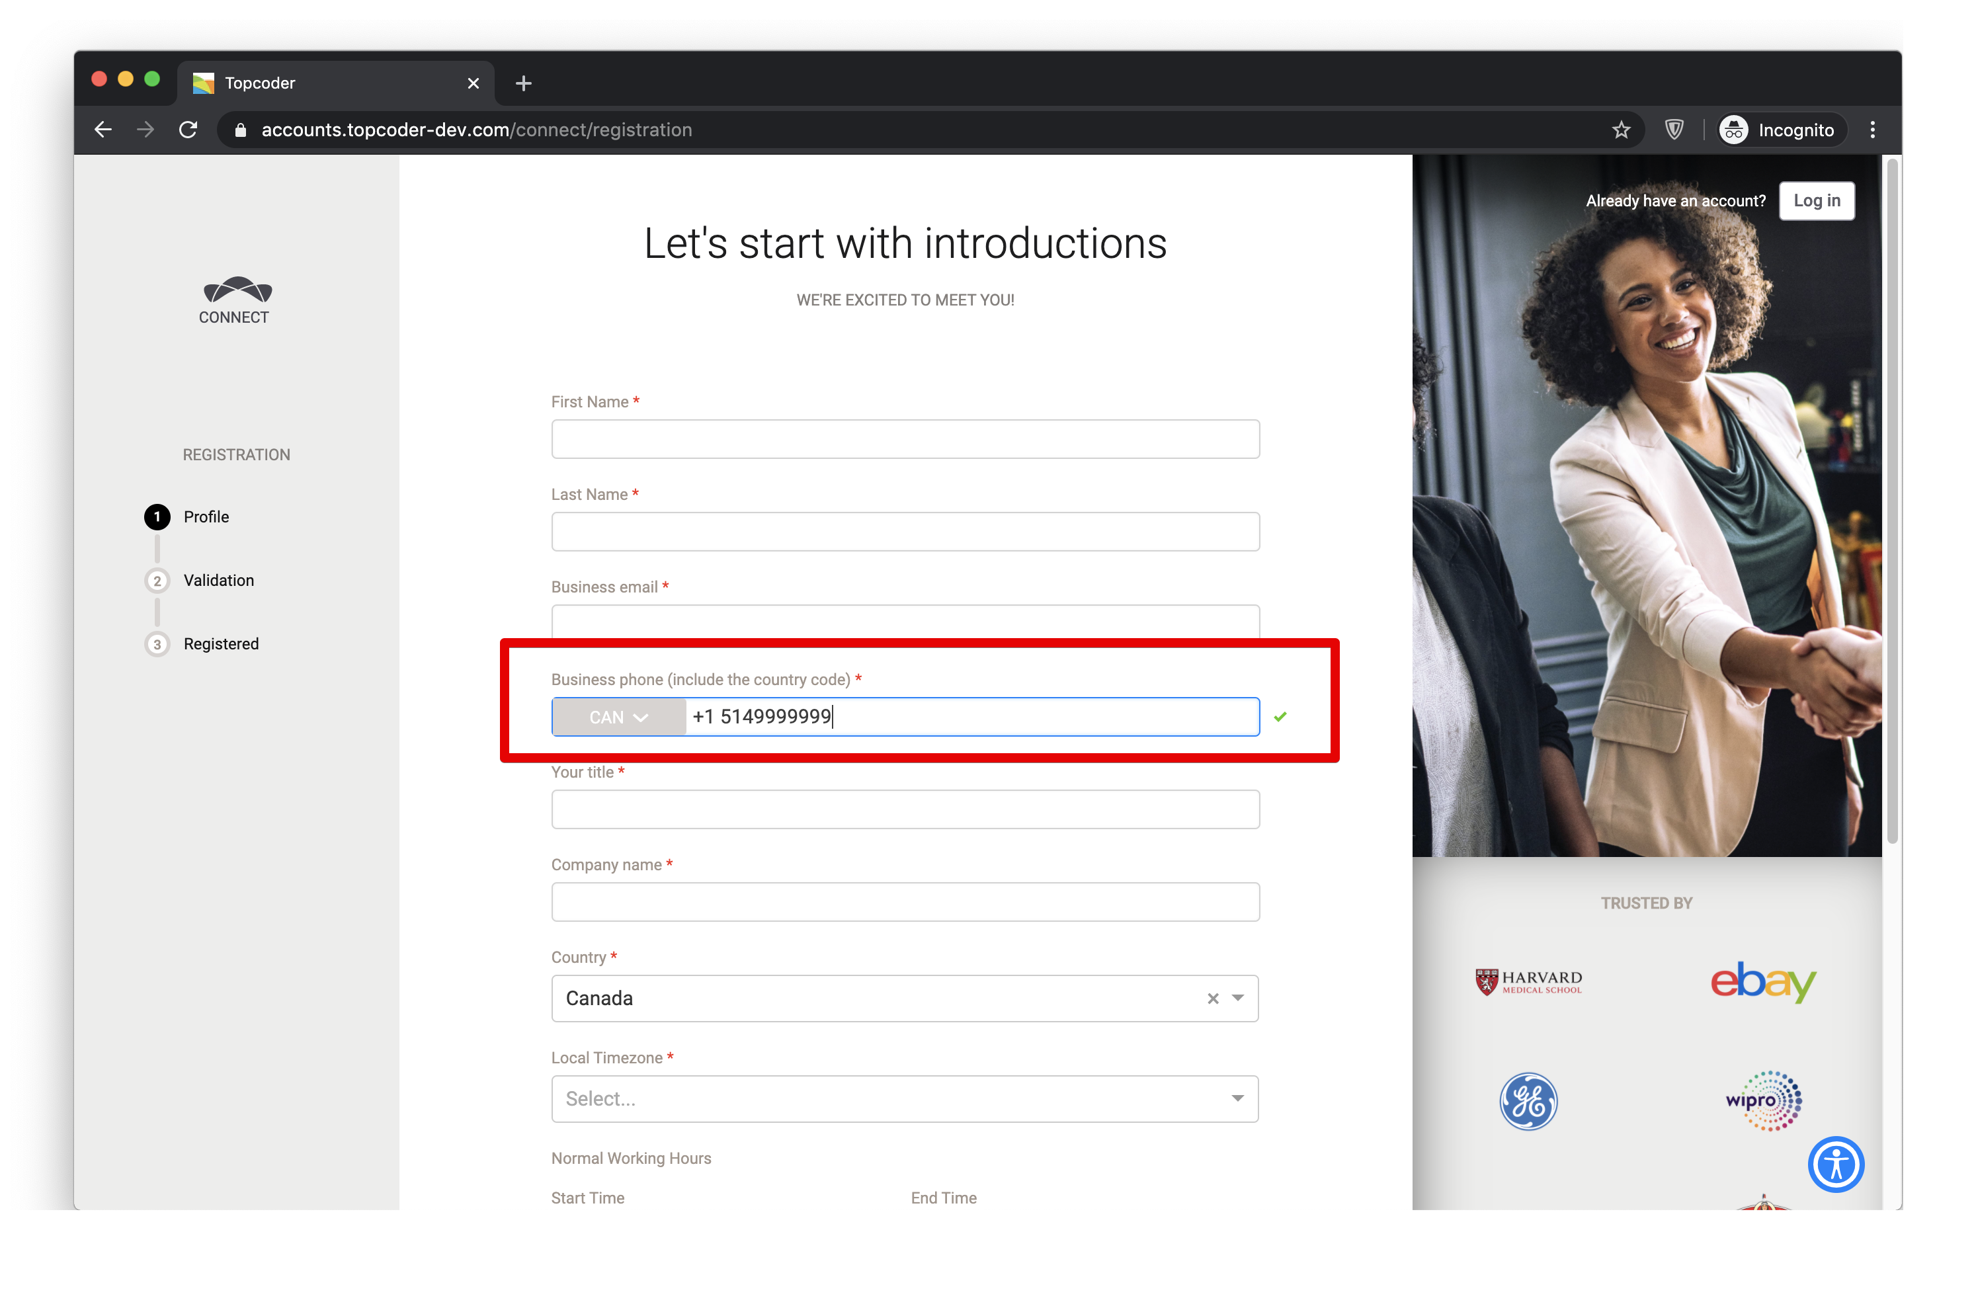Focus the First Name input field
1976x1308 pixels.
click(905, 439)
